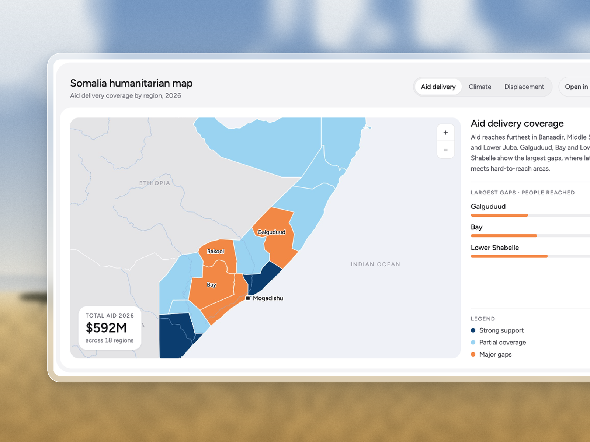Click the Partial coverage legend label
This screenshot has width=590, height=442.
503,343
